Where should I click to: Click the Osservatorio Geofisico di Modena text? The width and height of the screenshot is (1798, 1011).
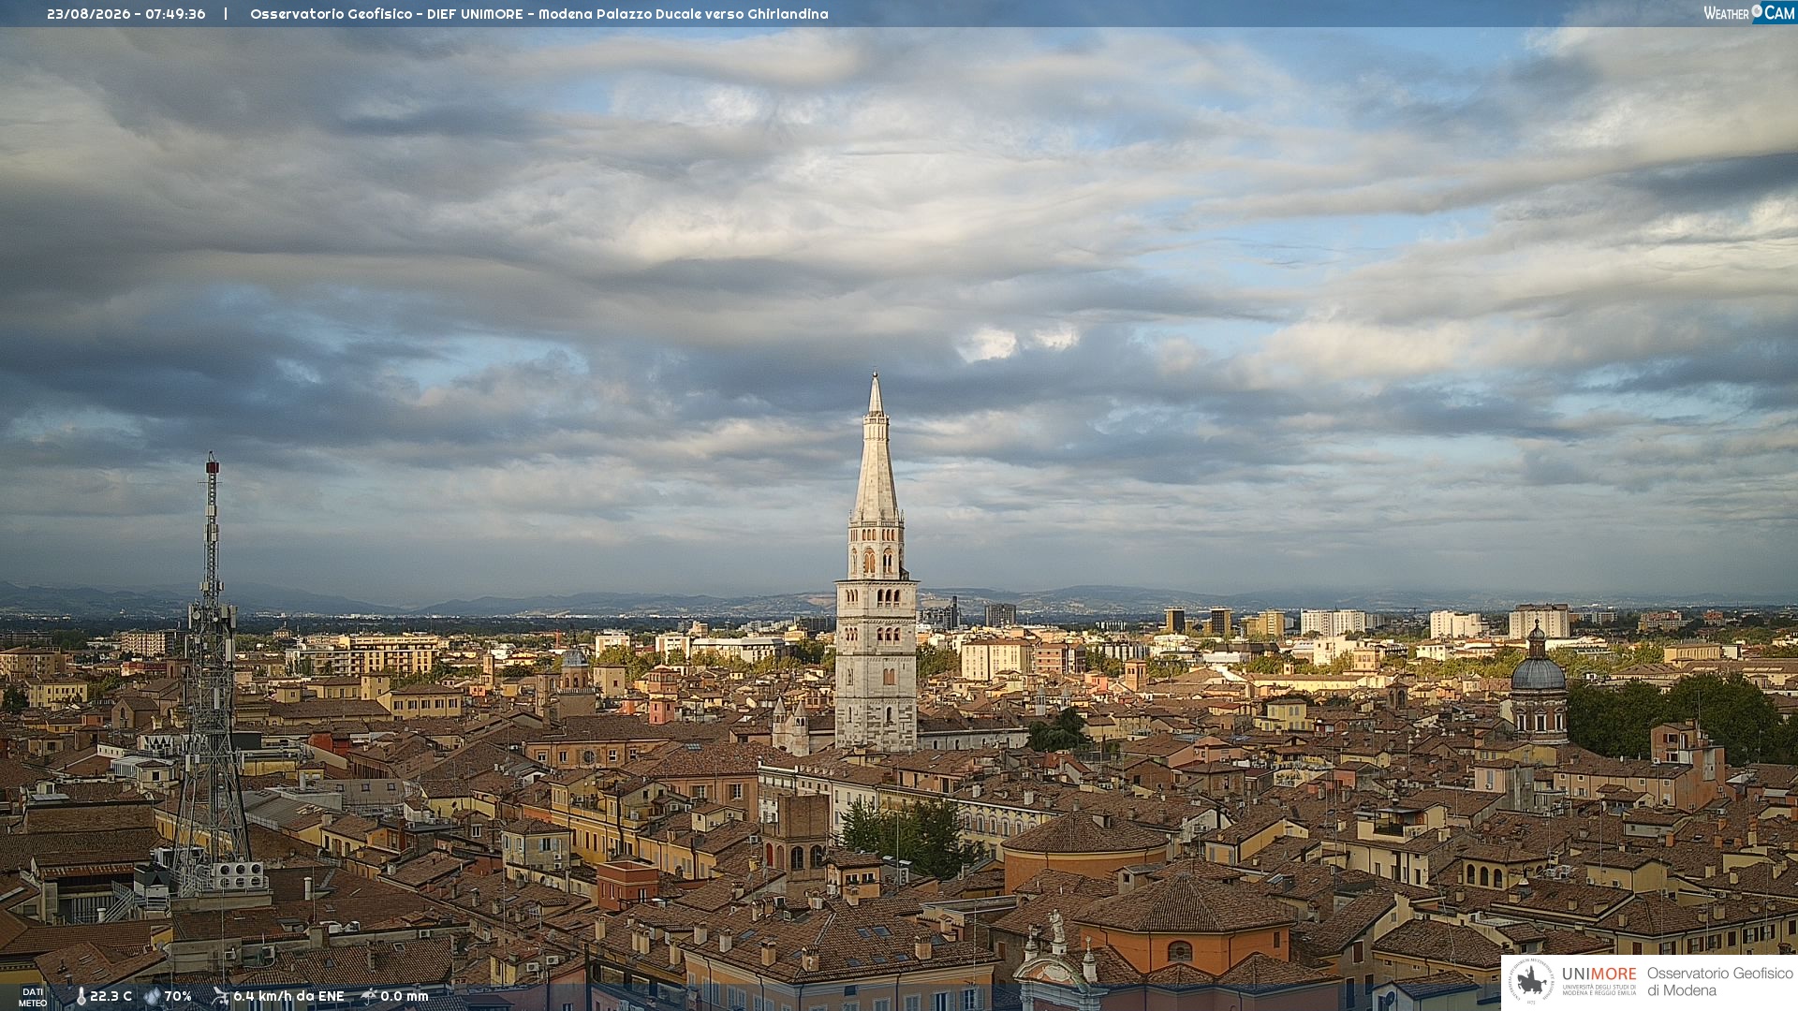1719,981
